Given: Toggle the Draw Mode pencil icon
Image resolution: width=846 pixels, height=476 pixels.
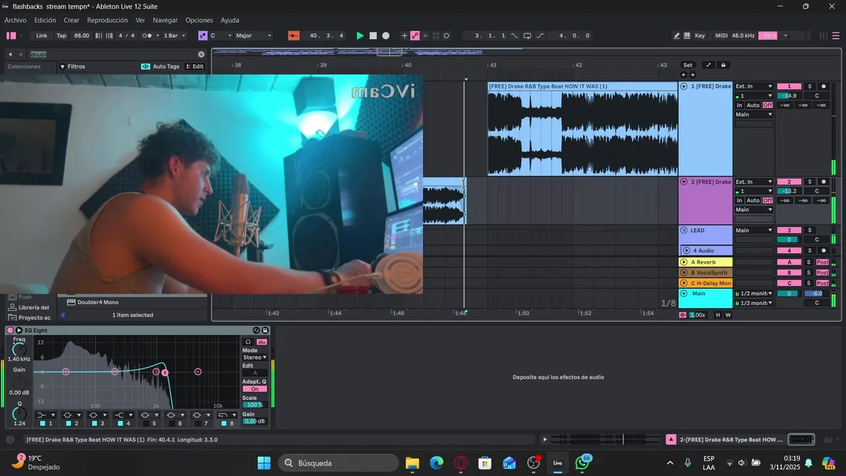Looking at the screenshot, I should 677,36.
